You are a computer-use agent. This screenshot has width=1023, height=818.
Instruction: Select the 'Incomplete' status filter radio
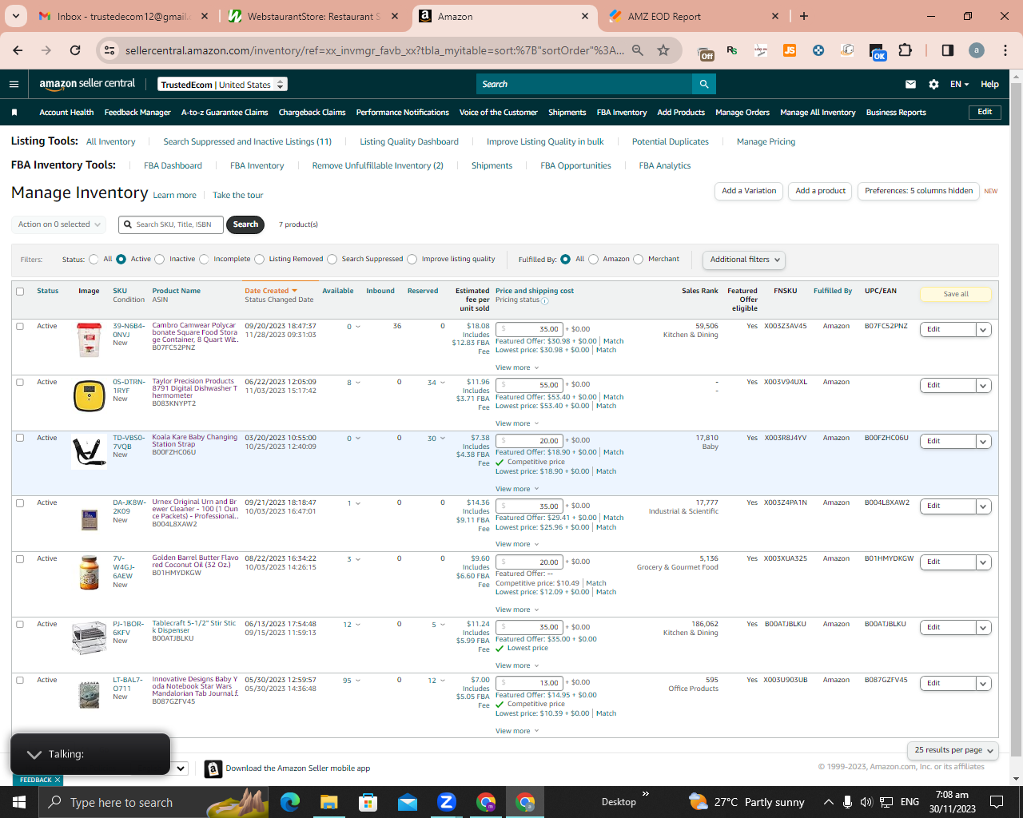coord(204,259)
